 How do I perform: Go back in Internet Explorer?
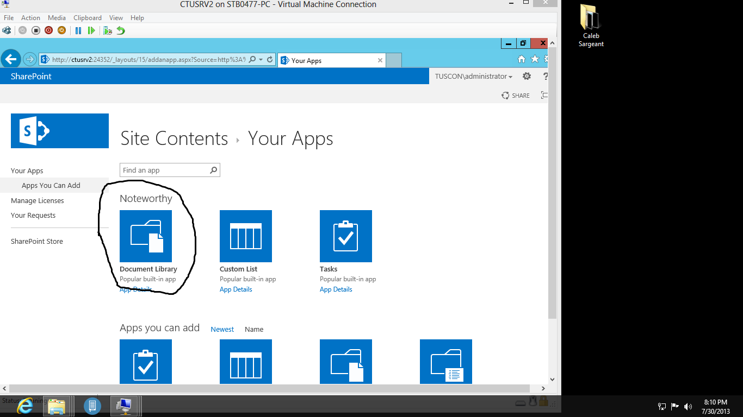coord(11,59)
